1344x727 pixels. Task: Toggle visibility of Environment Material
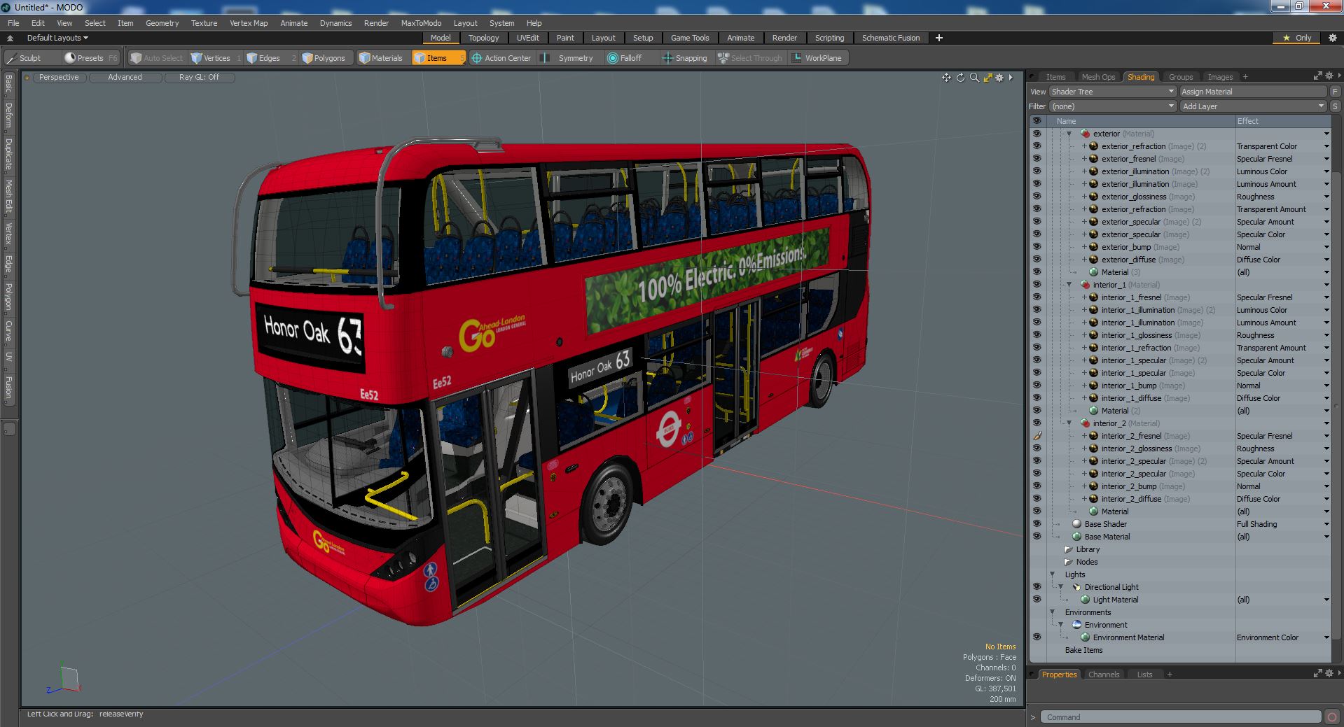click(1037, 637)
